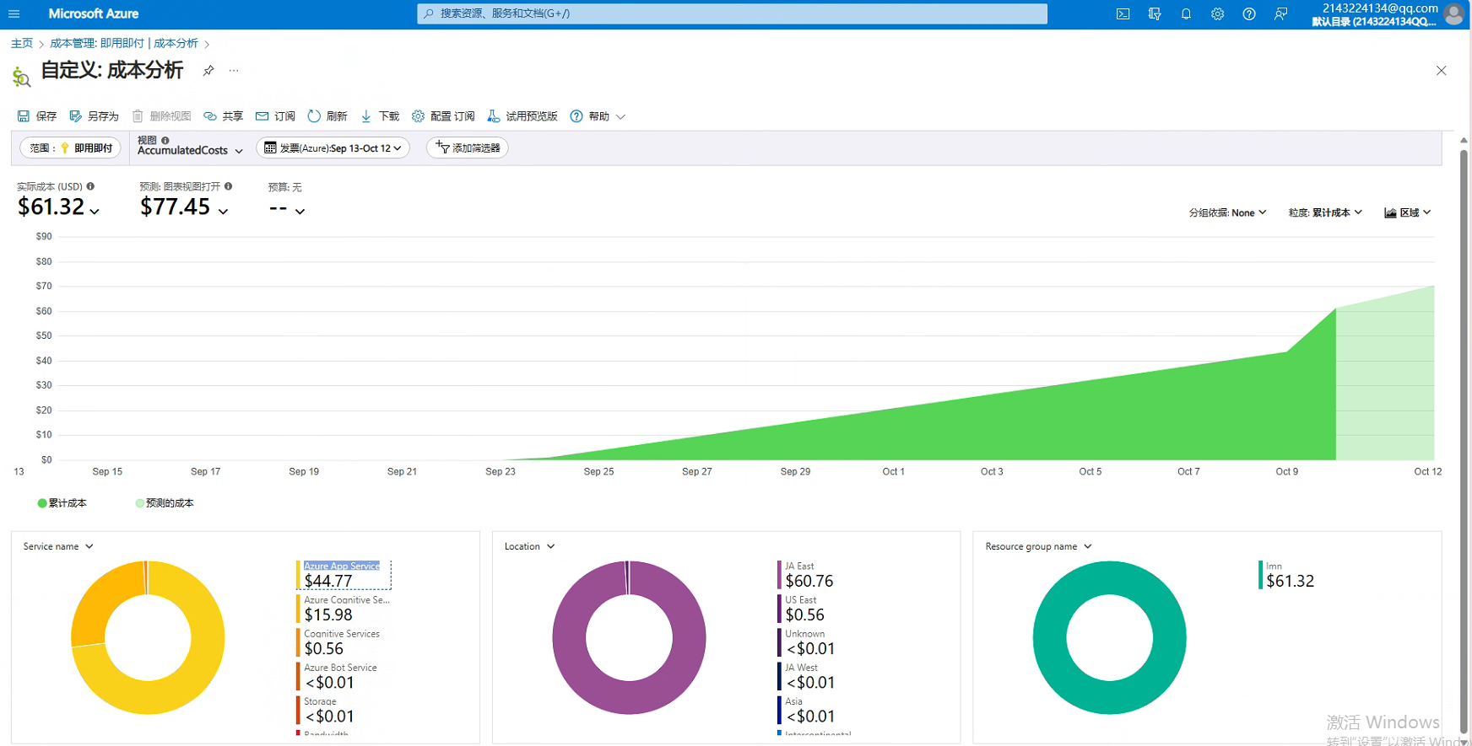Toggle 预测的成本 legend series
Screen dimensions: 1472x746
[x=165, y=503]
